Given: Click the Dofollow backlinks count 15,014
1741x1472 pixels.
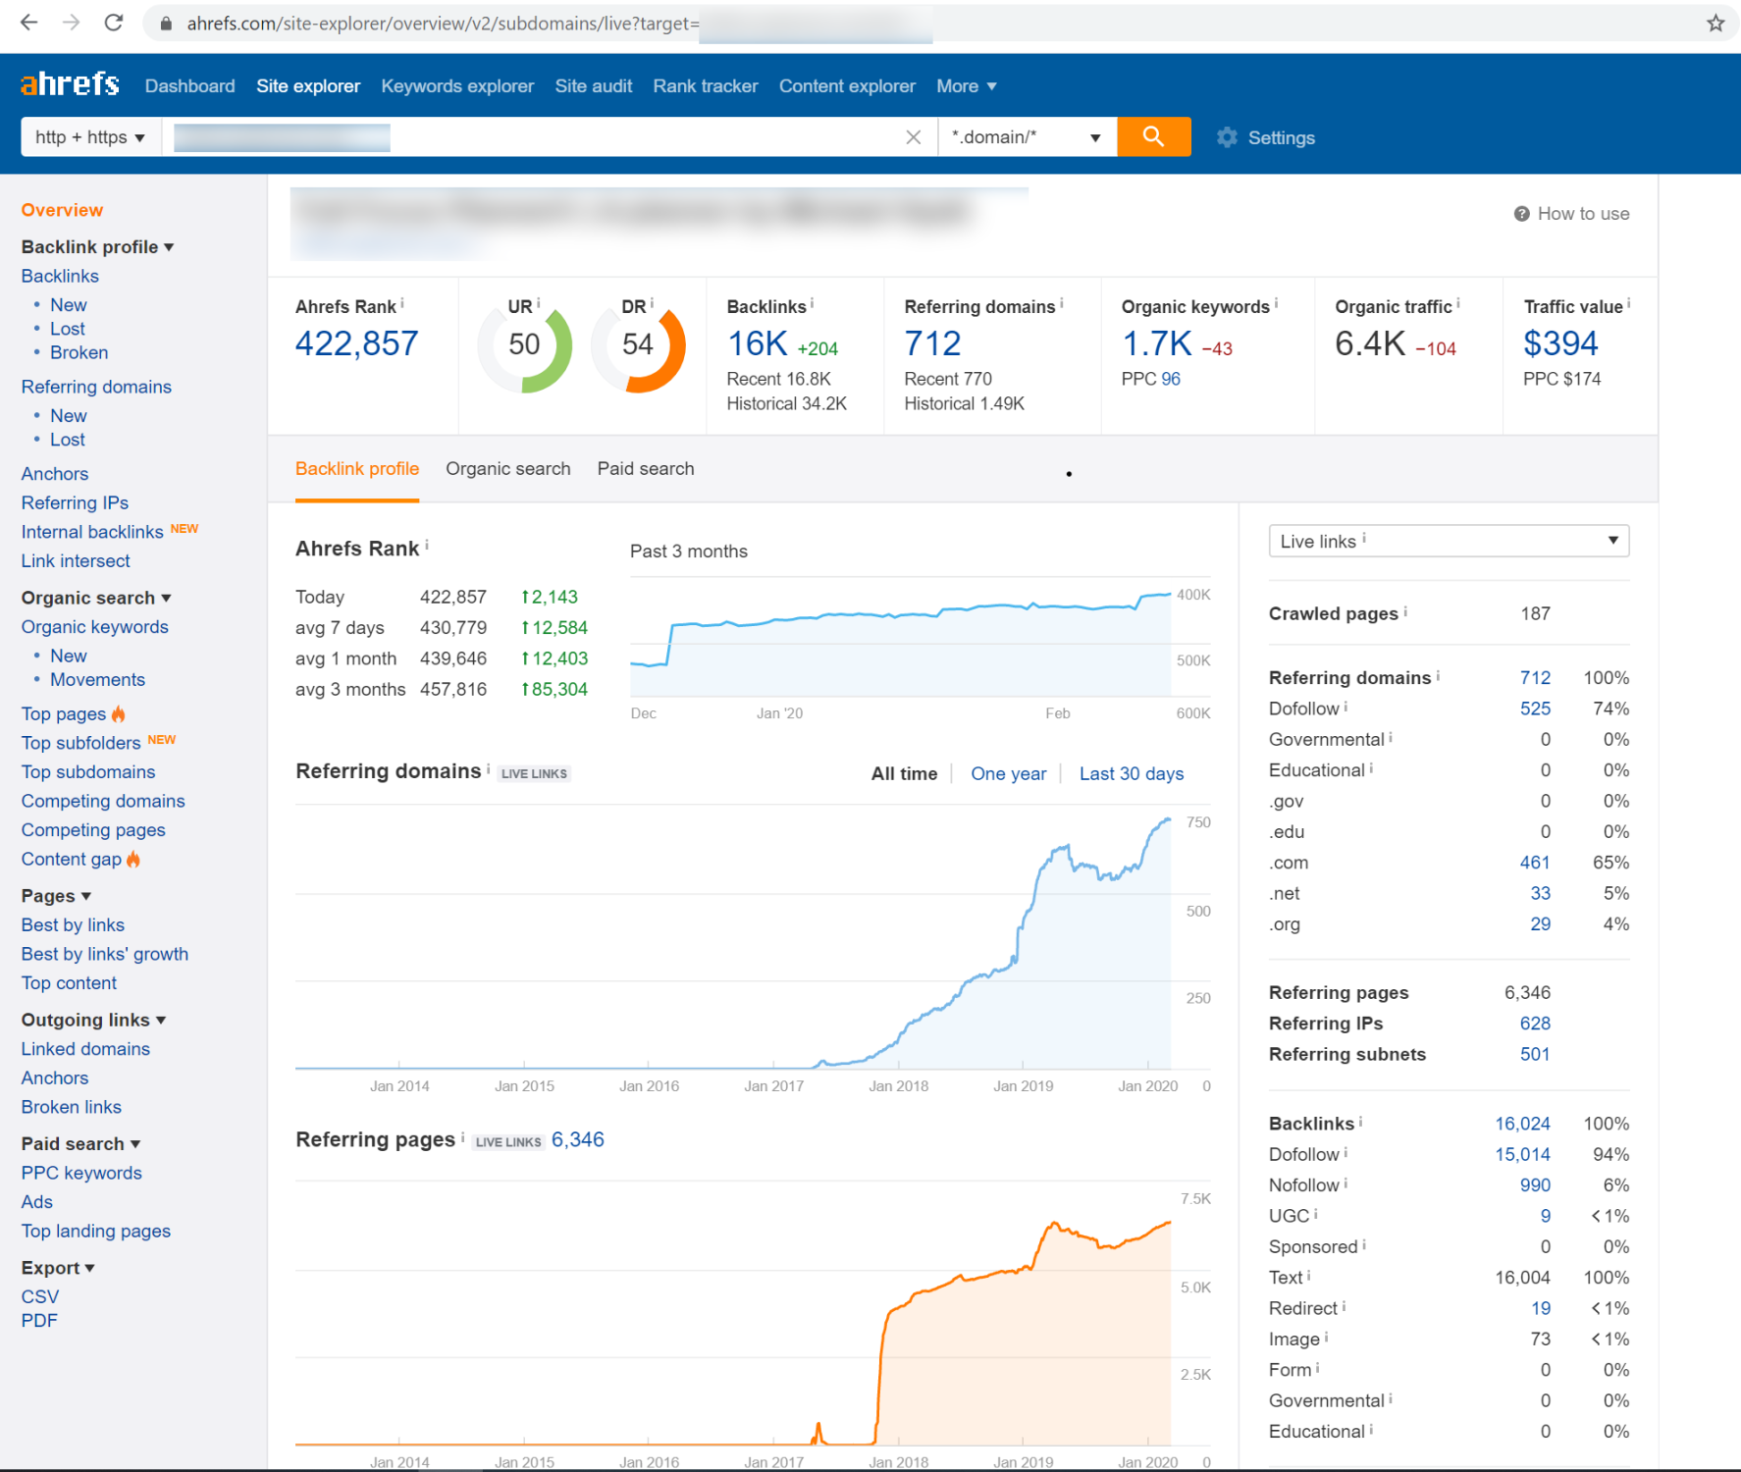Looking at the screenshot, I should (1522, 1155).
